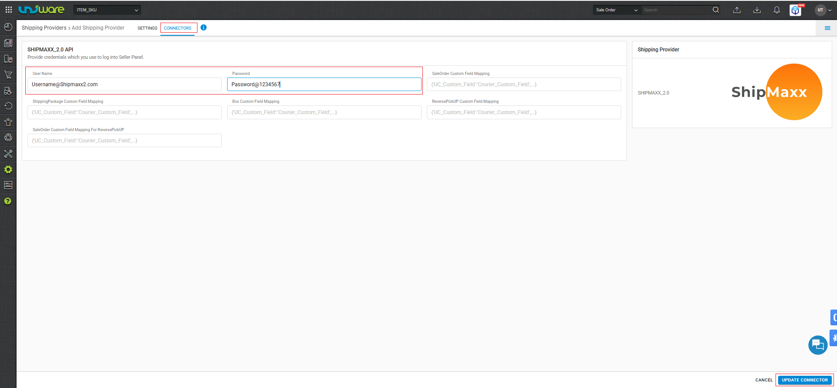Expand the user account chevron
Screen dimensions: 837x388
830,10
